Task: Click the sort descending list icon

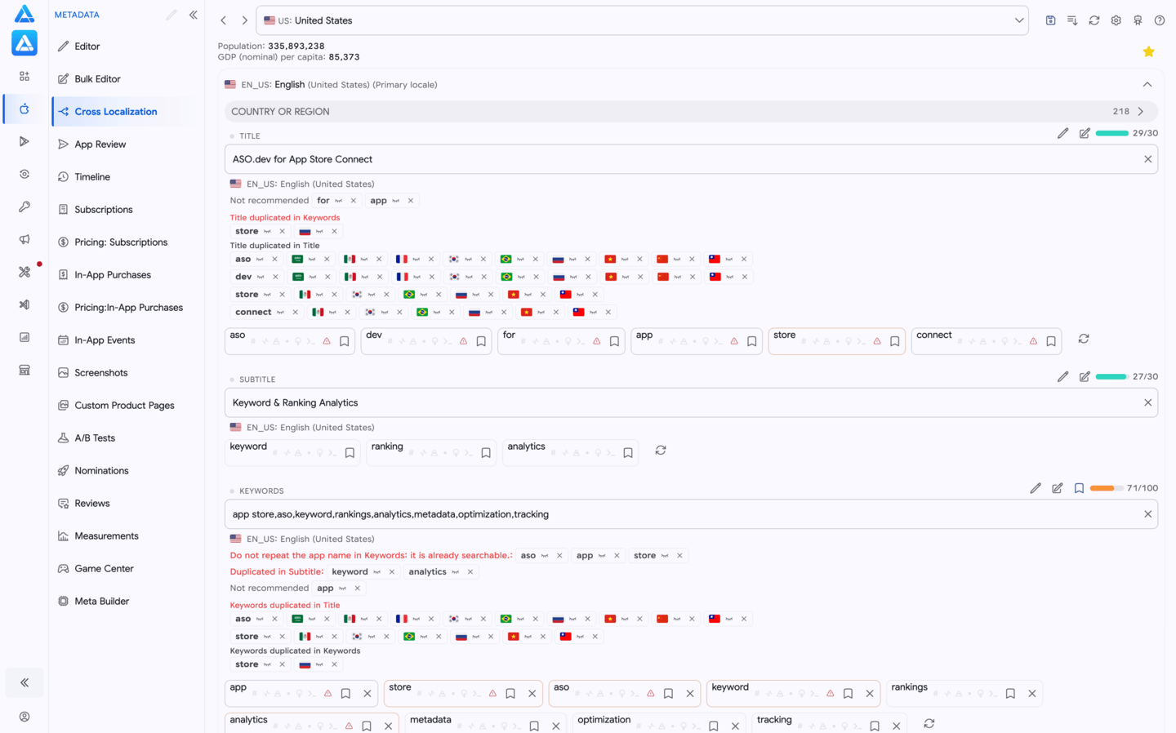Action: (1072, 20)
